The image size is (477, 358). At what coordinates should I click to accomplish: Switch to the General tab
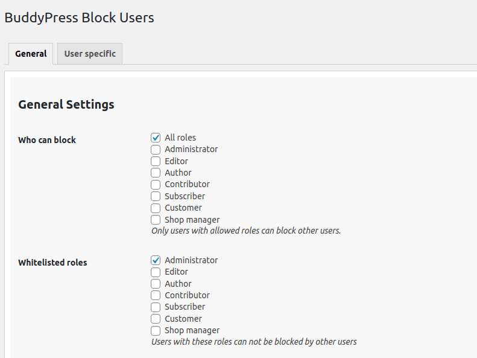pos(31,54)
